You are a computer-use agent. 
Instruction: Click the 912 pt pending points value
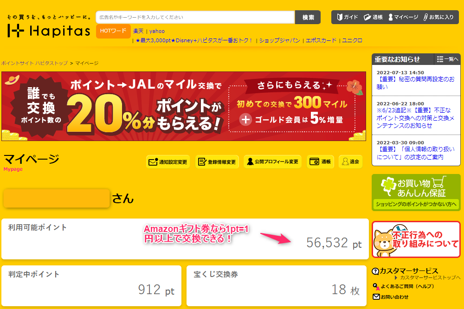[156, 290]
